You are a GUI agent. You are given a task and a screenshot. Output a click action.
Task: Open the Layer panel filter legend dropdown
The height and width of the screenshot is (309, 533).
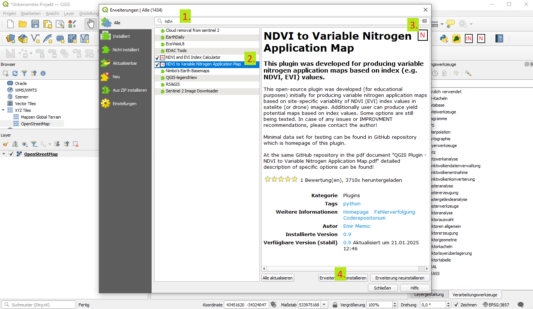(34, 144)
